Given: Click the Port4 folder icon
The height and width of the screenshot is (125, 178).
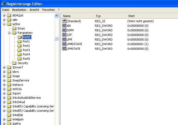Looking at the screenshot, I should pos(19,54).
